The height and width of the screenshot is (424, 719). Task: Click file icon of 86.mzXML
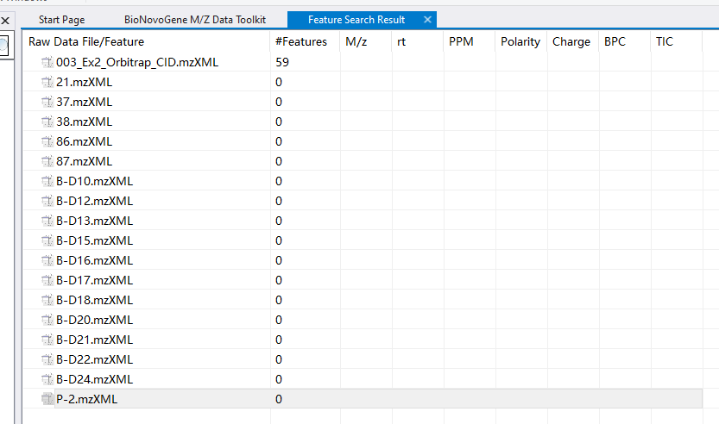(47, 141)
